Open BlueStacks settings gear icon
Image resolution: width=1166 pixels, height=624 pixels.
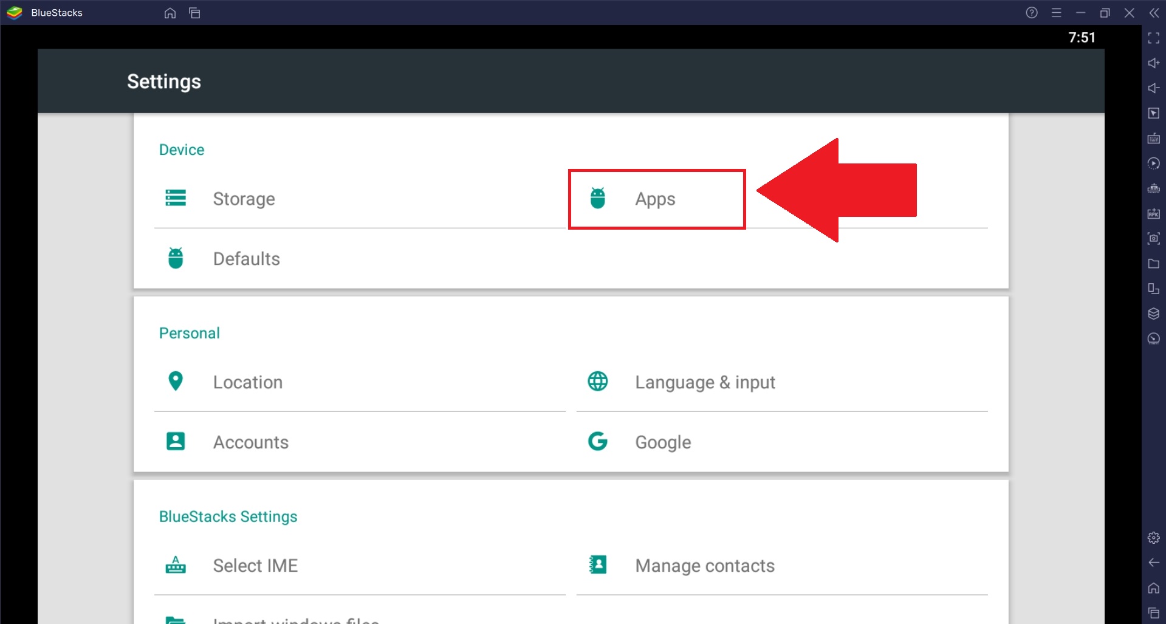(x=1154, y=538)
